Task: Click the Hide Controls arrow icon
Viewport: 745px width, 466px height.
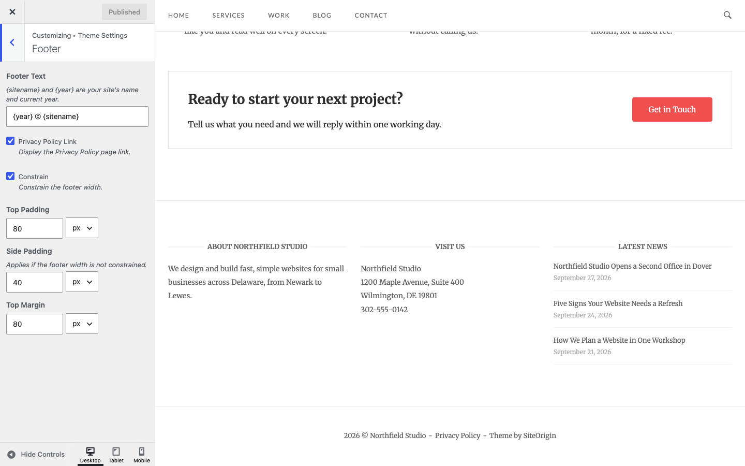Action: [x=11, y=455]
